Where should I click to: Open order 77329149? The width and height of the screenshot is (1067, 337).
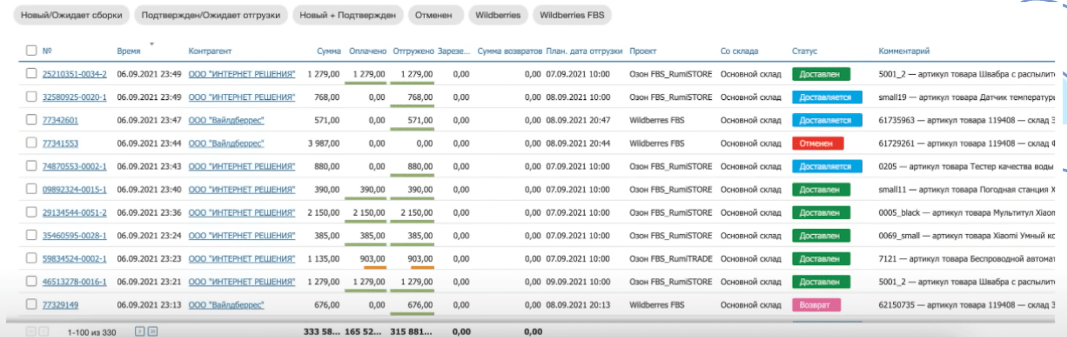60,305
